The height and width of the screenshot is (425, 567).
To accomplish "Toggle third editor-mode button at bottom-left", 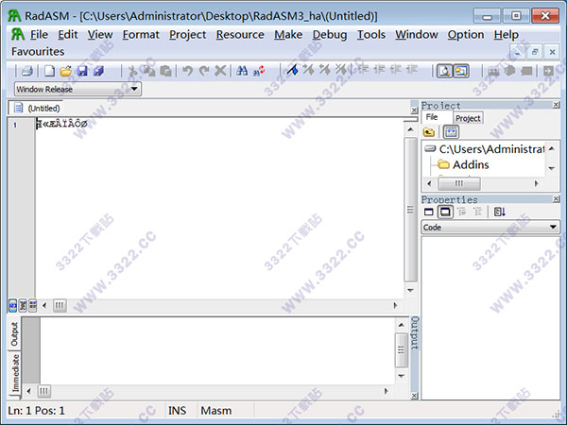I will [x=32, y=305].
